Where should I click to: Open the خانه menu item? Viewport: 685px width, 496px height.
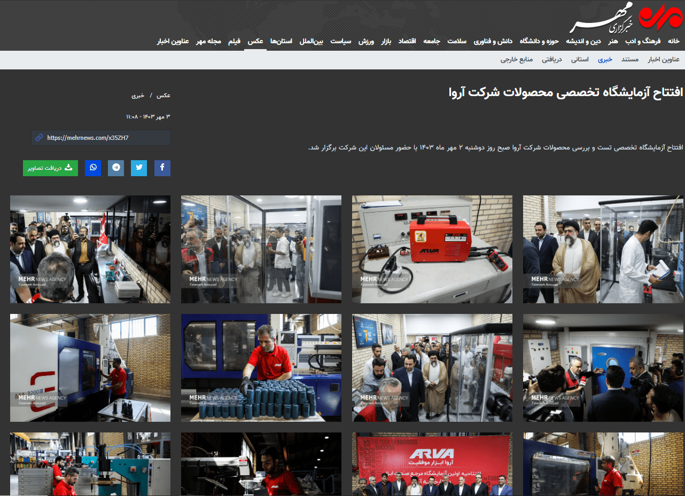point(674,41)
